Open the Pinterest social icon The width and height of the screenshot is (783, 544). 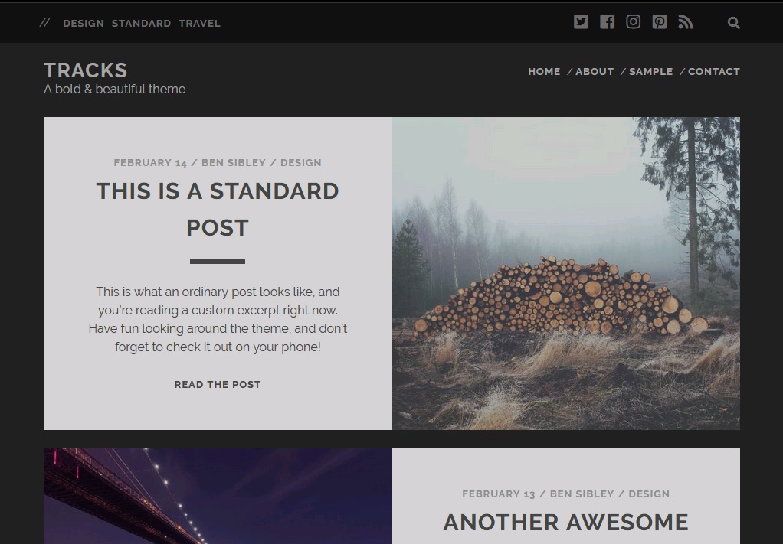[x=660, y=22]
